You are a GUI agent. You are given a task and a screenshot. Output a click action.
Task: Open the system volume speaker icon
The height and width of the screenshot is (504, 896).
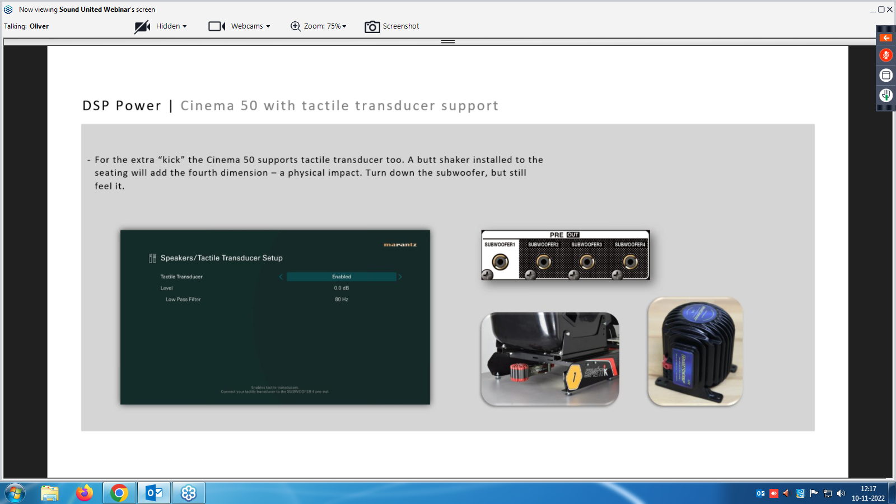point(841,493)
